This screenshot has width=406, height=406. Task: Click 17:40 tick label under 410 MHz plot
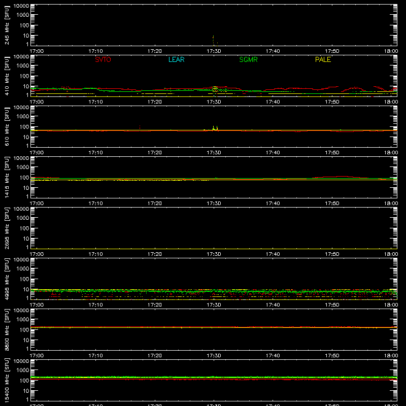273,102
